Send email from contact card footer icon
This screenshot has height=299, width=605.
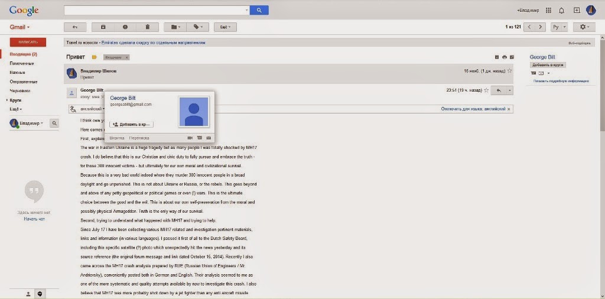click(209, 138)
